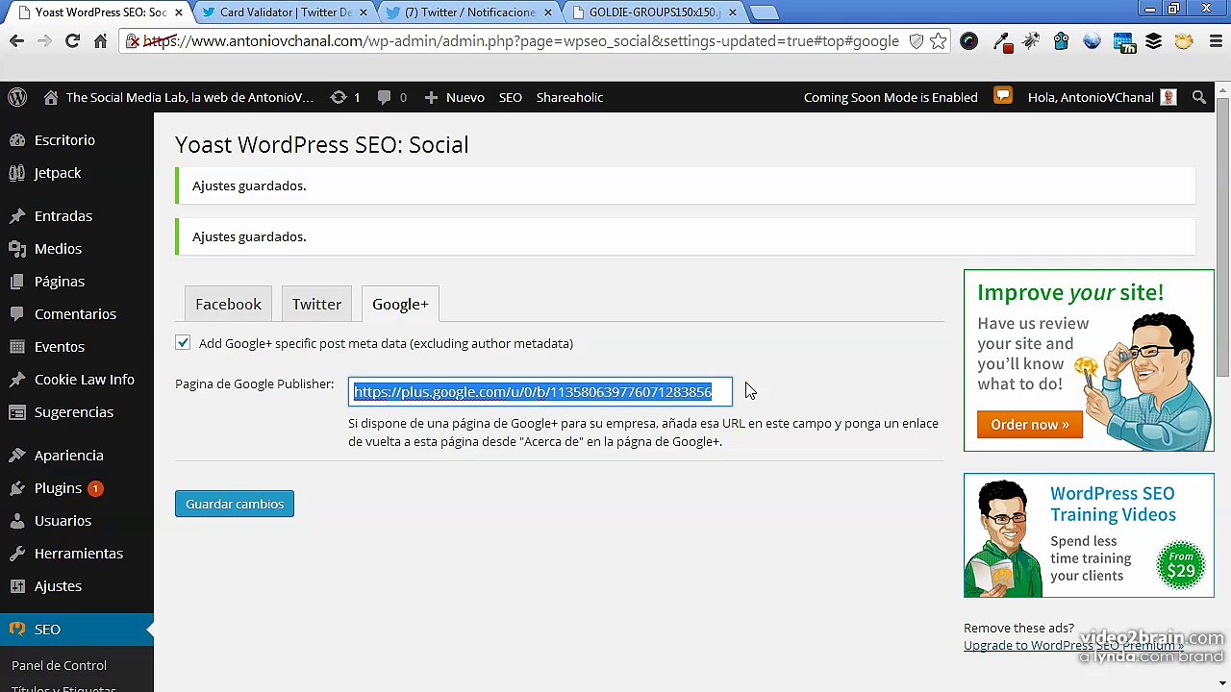Click the SEO item in the sidebar
The image size is (1231, 692).
point(77,630)
